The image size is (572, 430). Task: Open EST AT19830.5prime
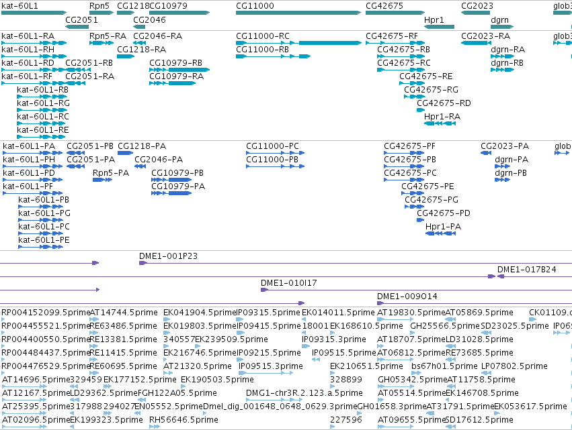[x=395, y=320]
